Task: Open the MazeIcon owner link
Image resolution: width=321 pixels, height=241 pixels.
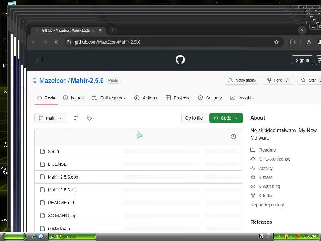Action: (53, 81)
